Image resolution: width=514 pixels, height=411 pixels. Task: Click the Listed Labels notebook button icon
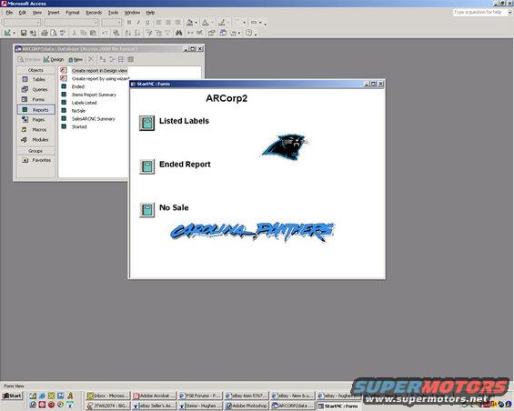(146, 123)
